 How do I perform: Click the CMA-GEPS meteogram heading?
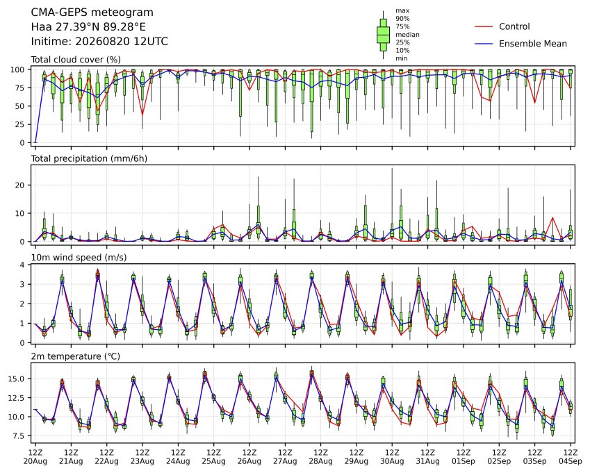point(92,13)
